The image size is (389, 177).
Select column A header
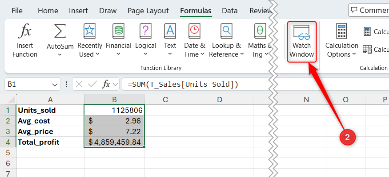pos(50,100)
